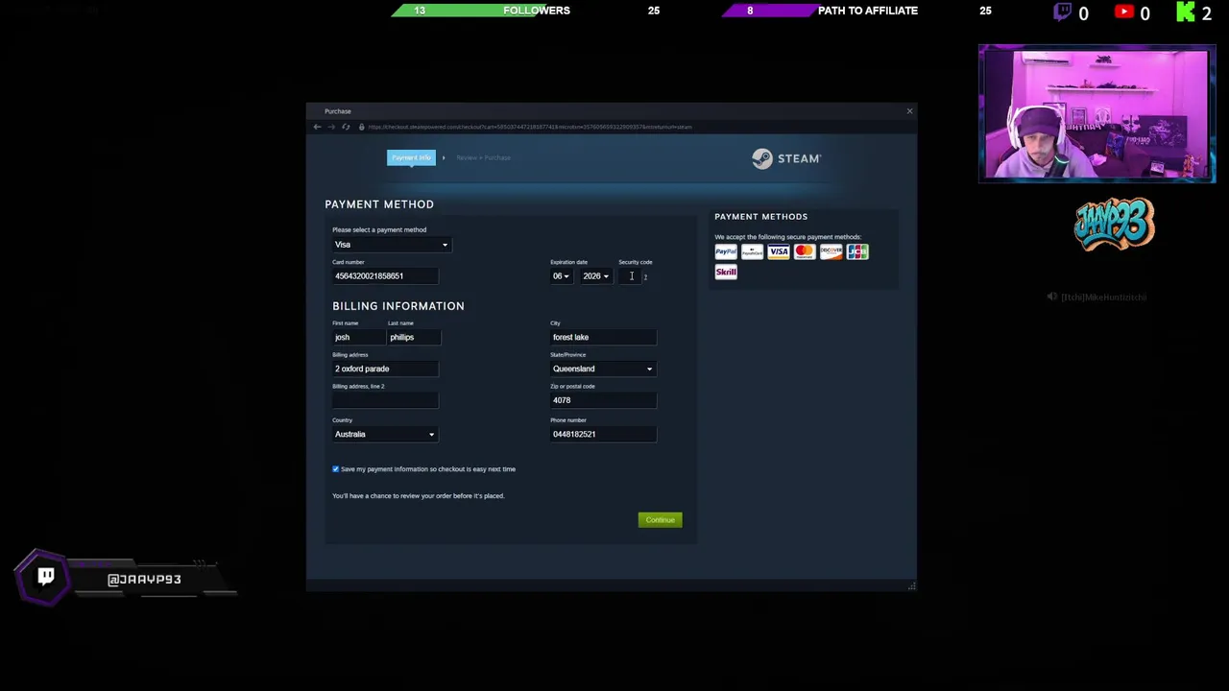This screenshot has height=691, width=1229.
Task: Click the Purchase window title text
Action: coord(338,111)
